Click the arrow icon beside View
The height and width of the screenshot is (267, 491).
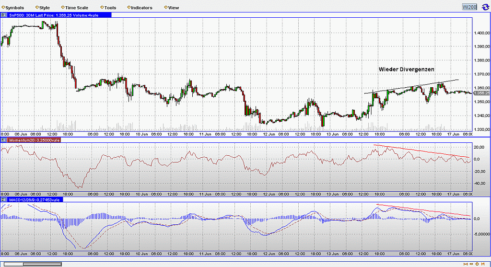click(166, 7)
